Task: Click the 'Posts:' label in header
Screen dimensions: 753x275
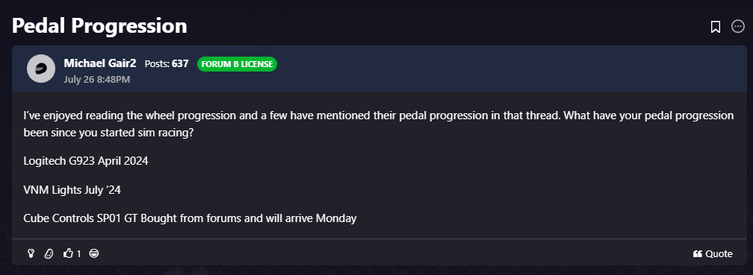Action: [x=157, y=63]
